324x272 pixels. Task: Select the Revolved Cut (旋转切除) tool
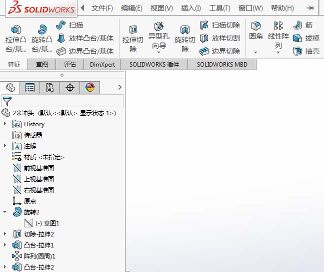coord(184,39)
